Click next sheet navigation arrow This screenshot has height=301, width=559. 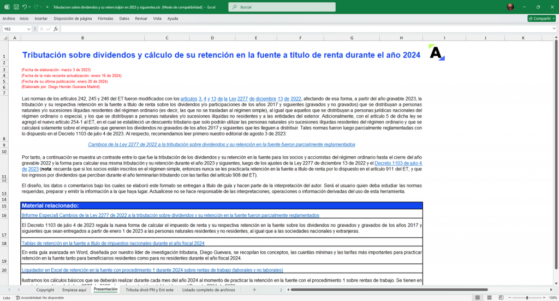(x=19, y=290)
